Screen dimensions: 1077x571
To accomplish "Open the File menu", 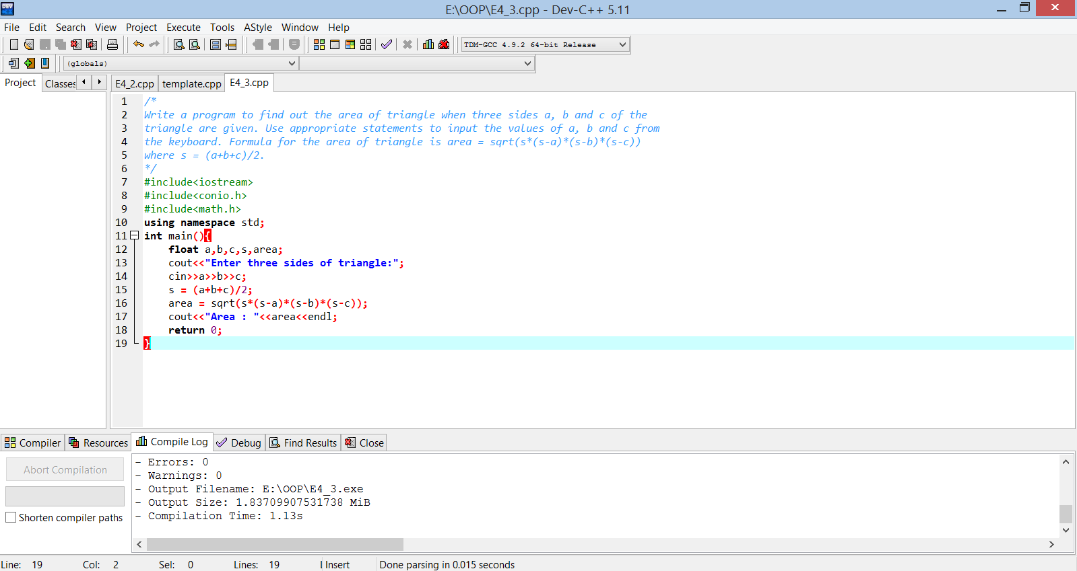I will pyautogui.click(x=12, y=28).
